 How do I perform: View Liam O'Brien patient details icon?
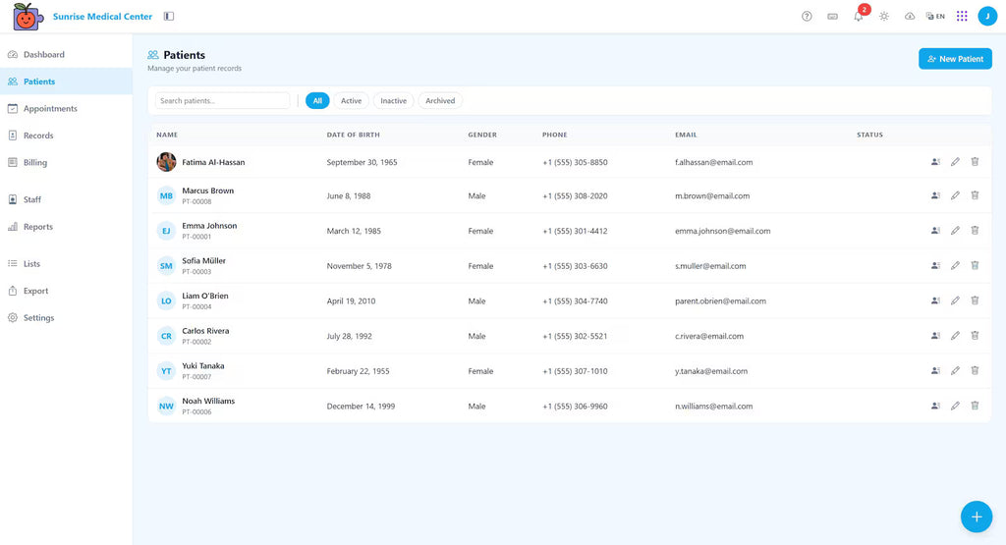coord(935,300)
